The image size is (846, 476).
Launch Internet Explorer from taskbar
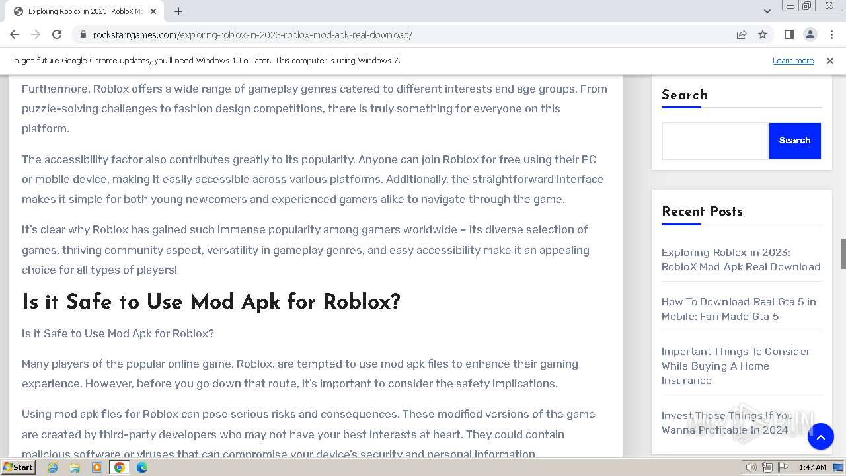(x=52, y=467)
